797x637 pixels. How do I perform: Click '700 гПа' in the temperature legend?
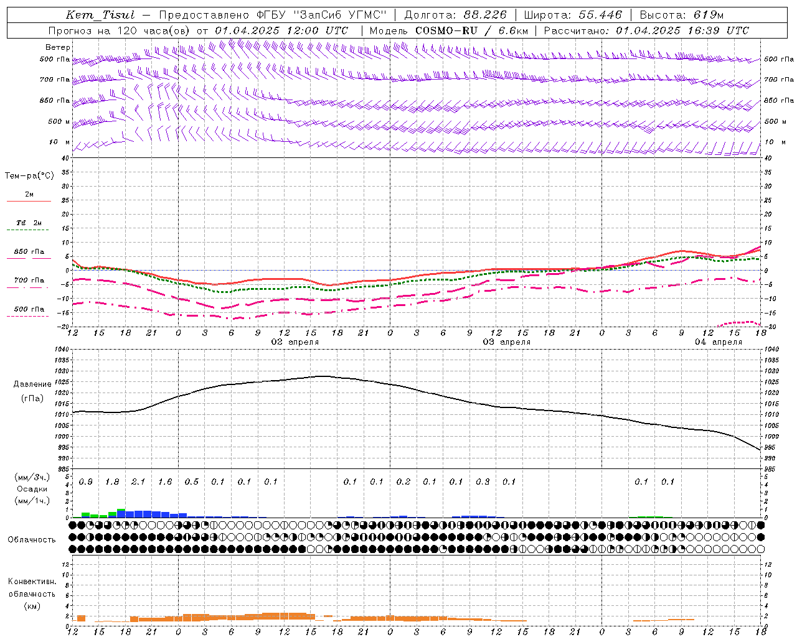(x=29, y=281)
